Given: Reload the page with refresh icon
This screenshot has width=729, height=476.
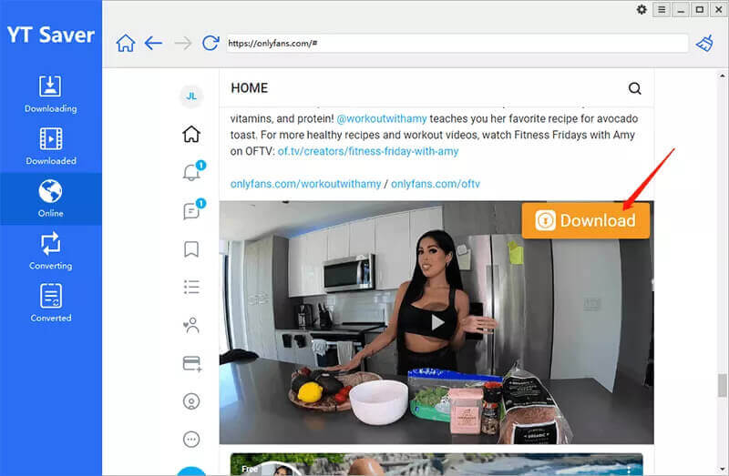Looking at the screenshot, I should pos(210,43).
